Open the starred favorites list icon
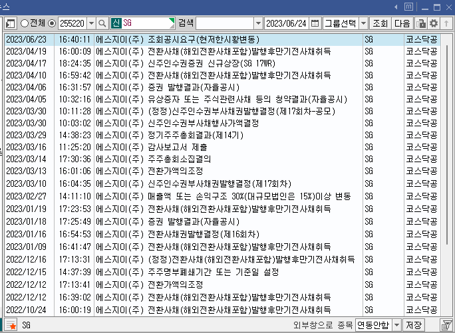Screen dimensions: 455x333 click(x=11, y=325)
